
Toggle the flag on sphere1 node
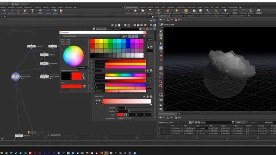coord(34,46)
